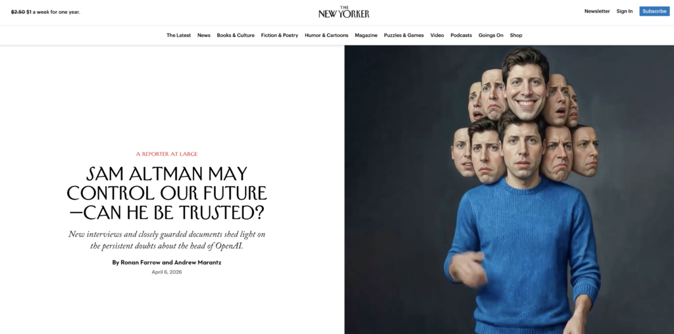The height and width of the screenshot is (334, 674).
Task: Select Humor & Cartoons
Action: click(x=326, y=36)
